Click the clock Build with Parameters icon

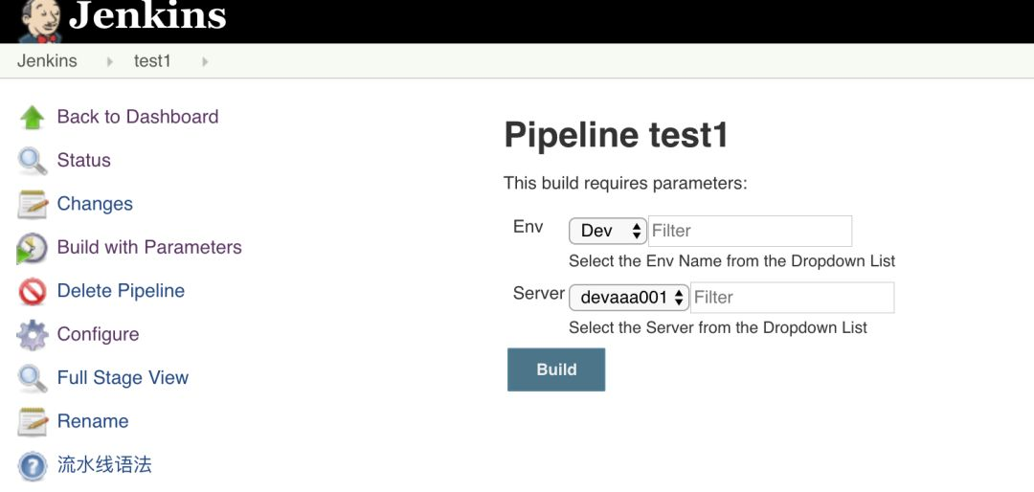point(32,248)
